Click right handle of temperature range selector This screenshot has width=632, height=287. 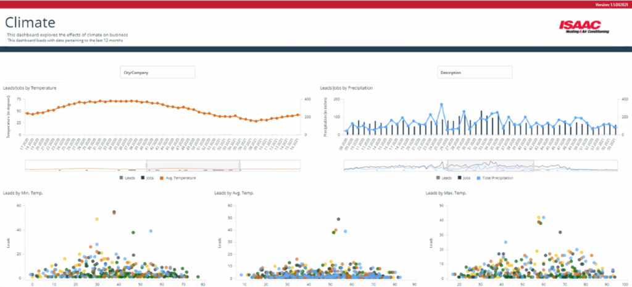(x=240, y=165)
